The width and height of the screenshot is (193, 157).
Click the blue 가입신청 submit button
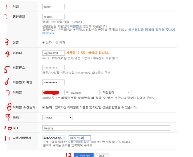(84, 155)
